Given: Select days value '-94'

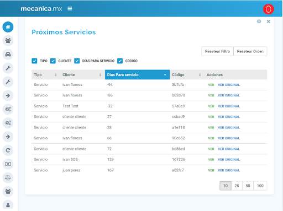Looking at the screenshot, I should [110, 85].
